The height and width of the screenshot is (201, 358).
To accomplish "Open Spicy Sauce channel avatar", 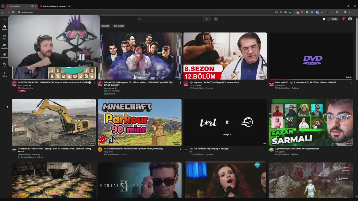I will [100, 150].
